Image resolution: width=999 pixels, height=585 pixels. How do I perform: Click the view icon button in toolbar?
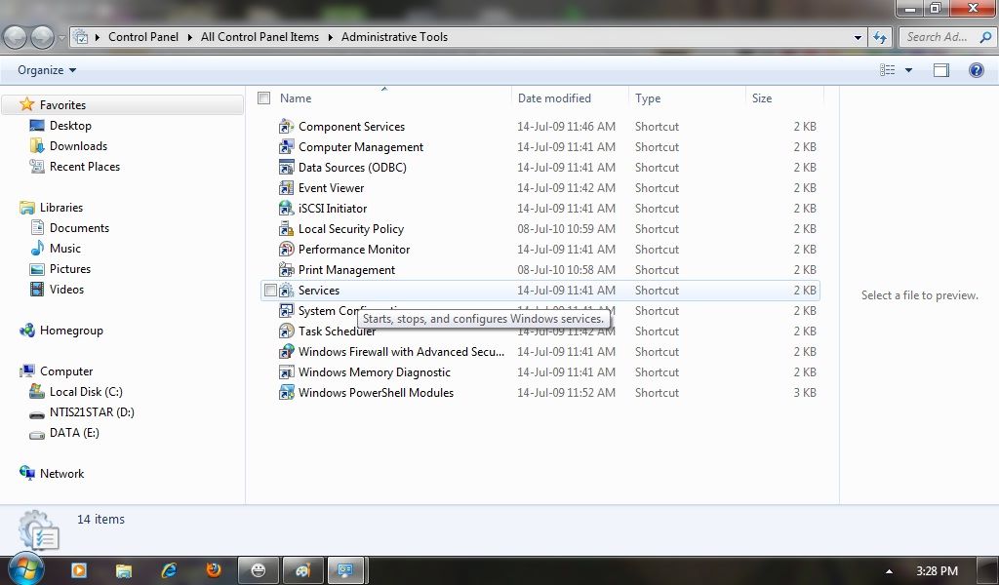click(x=887, y=70)
